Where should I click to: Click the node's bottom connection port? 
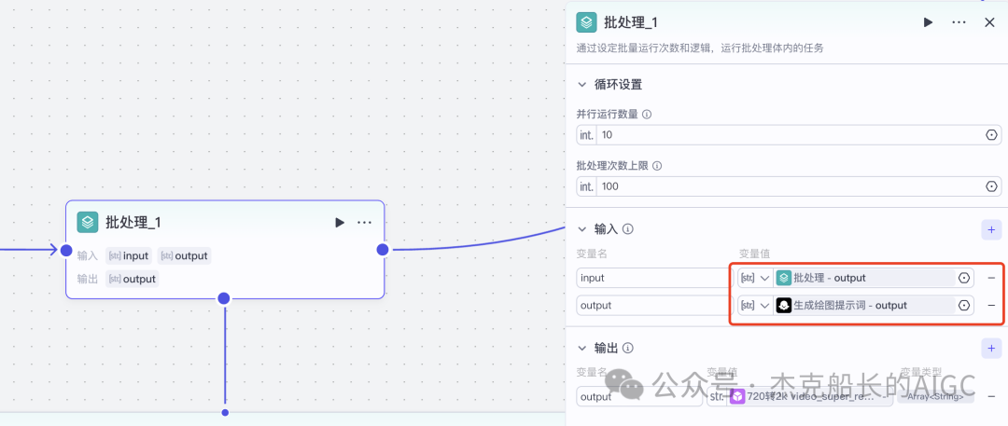[224, 298]
